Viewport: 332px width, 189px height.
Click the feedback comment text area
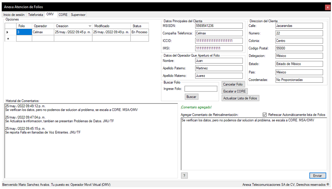pos(253,145)
